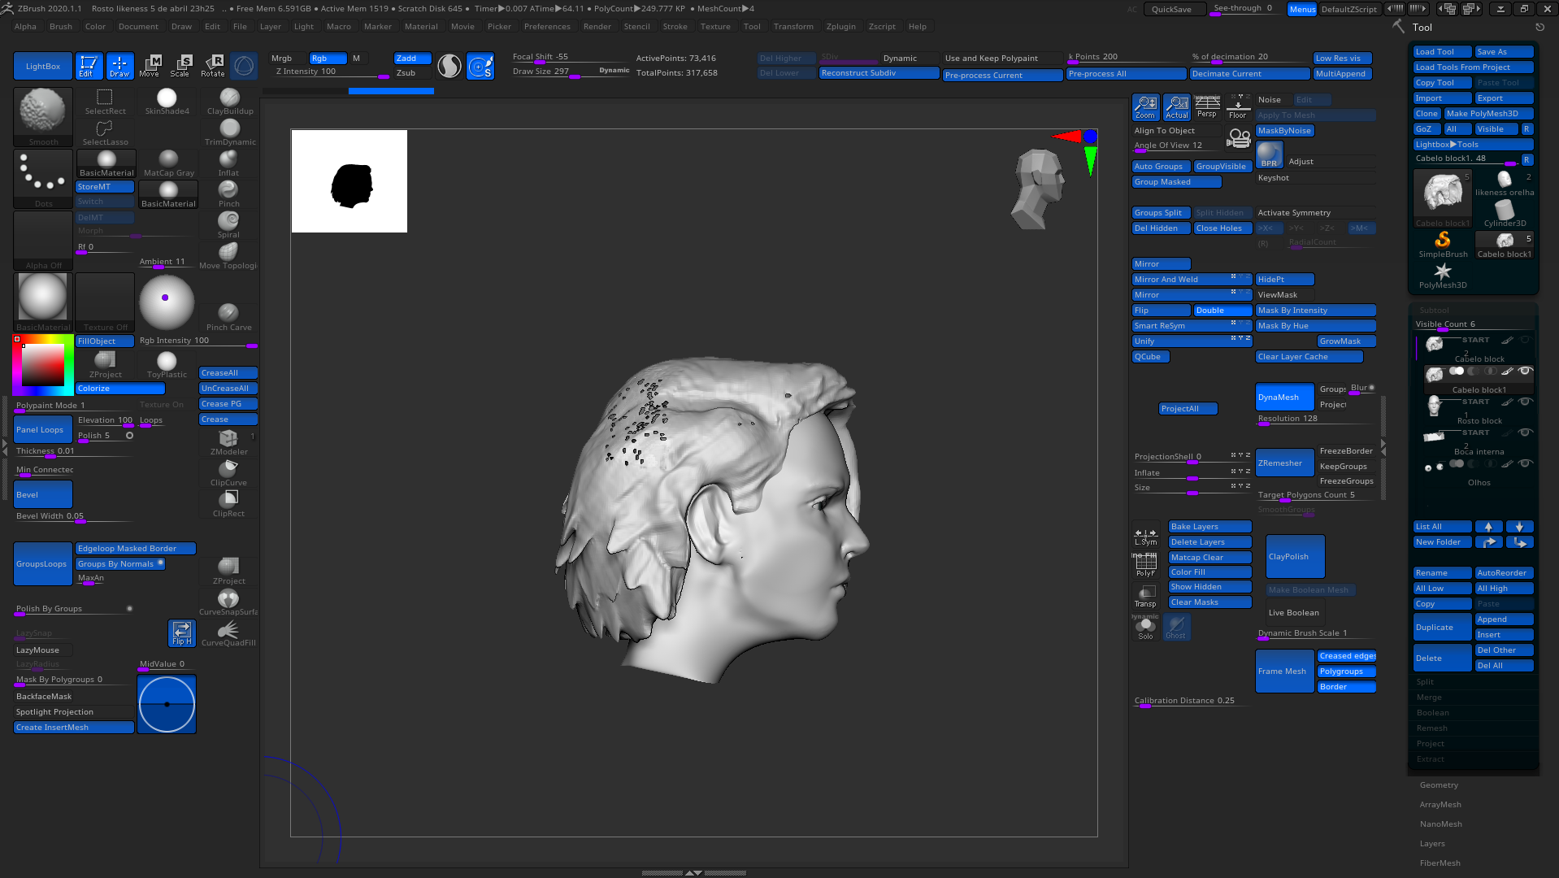Click the Decimate Current button
1559x878 pixels.
pyautogui.click(x=1250, y=74)
